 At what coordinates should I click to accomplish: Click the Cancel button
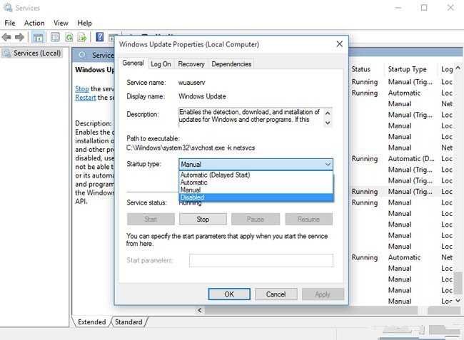coord(276,294)
